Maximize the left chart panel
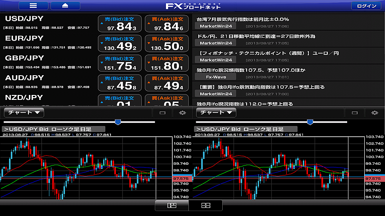The height and width of the screenshot is (216, 385). click(162, 113)
